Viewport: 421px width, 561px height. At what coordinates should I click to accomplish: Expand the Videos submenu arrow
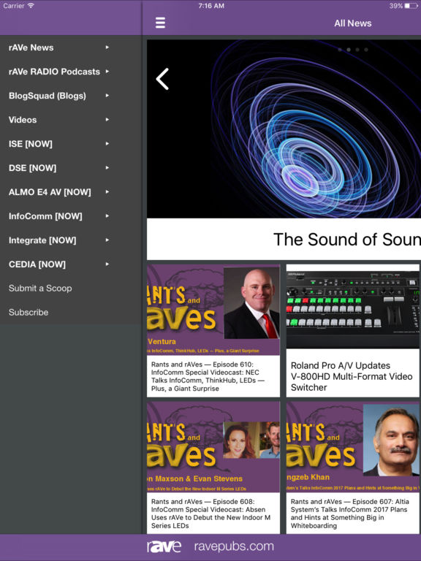(x=107, y=120)
